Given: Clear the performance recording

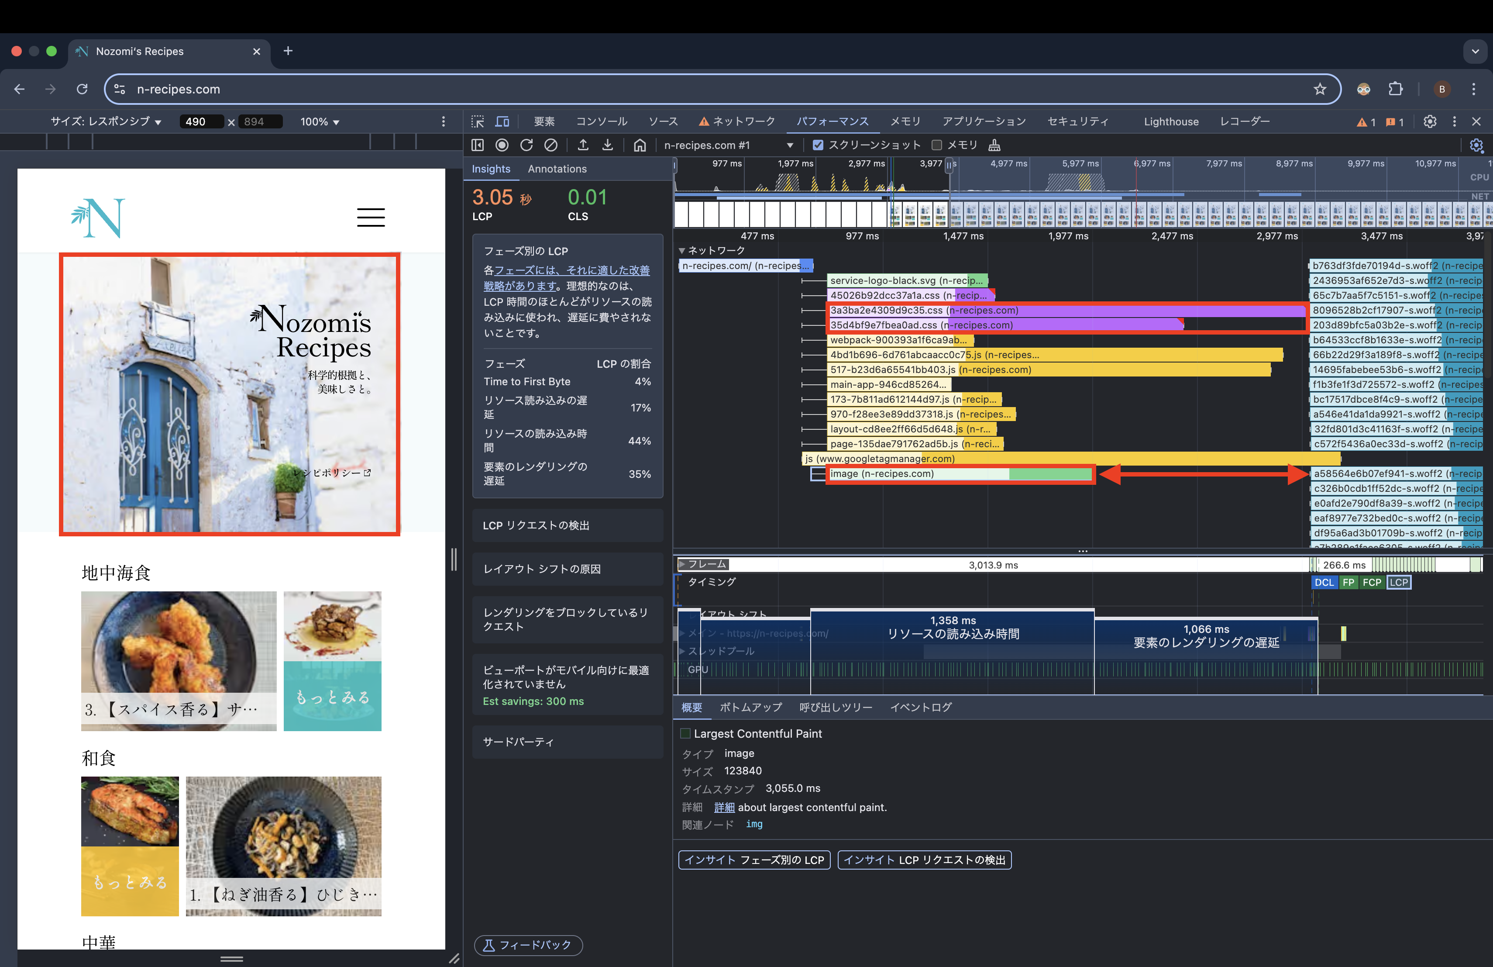Looking at the screenshot, I should (551, 145).
